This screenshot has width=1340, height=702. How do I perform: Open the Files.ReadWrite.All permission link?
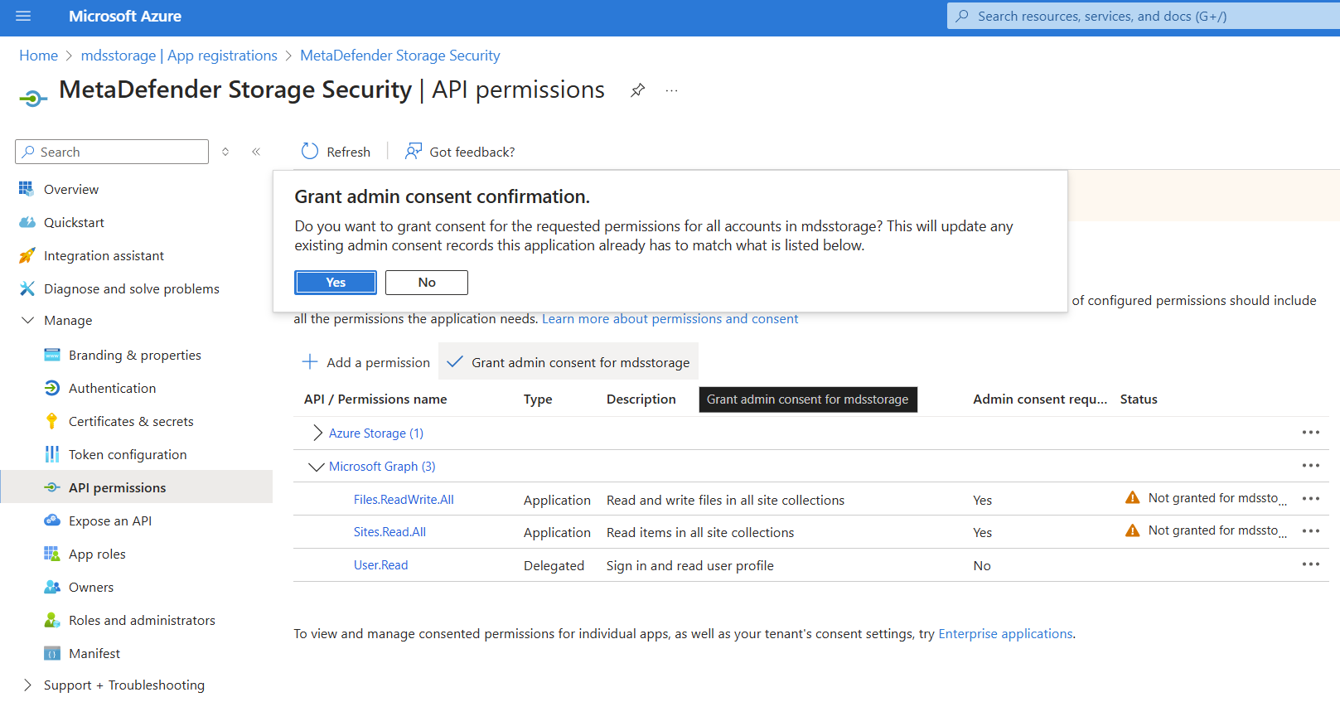point(404,499)
